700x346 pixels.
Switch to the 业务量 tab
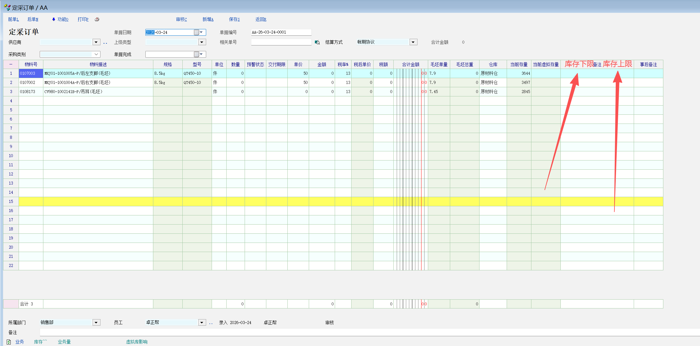point(64,342)
